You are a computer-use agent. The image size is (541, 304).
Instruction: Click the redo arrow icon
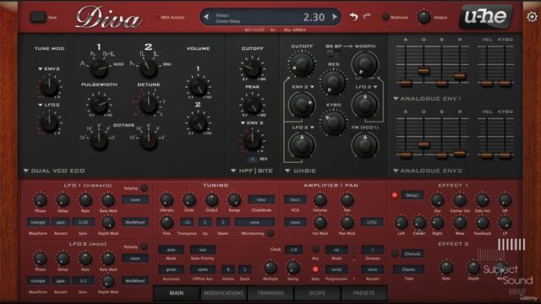click(x=367, y=16)
